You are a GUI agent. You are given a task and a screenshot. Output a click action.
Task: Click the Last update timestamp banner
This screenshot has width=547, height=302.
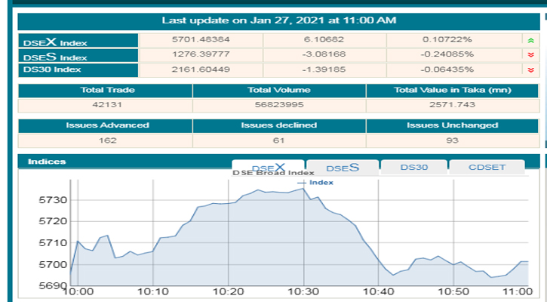pos(279,20)
